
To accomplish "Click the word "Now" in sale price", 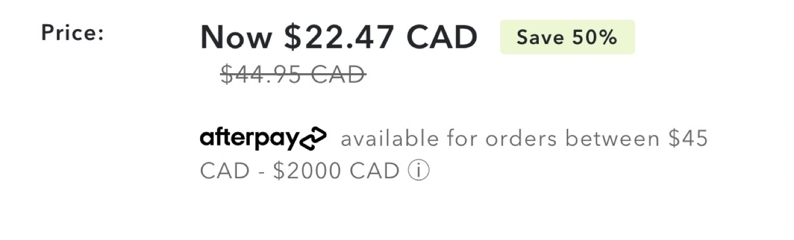I will tap(236, 37).
